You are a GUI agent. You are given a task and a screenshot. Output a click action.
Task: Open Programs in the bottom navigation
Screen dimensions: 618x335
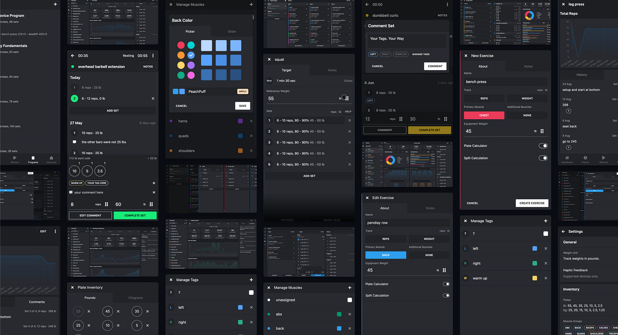coord(33,159)
